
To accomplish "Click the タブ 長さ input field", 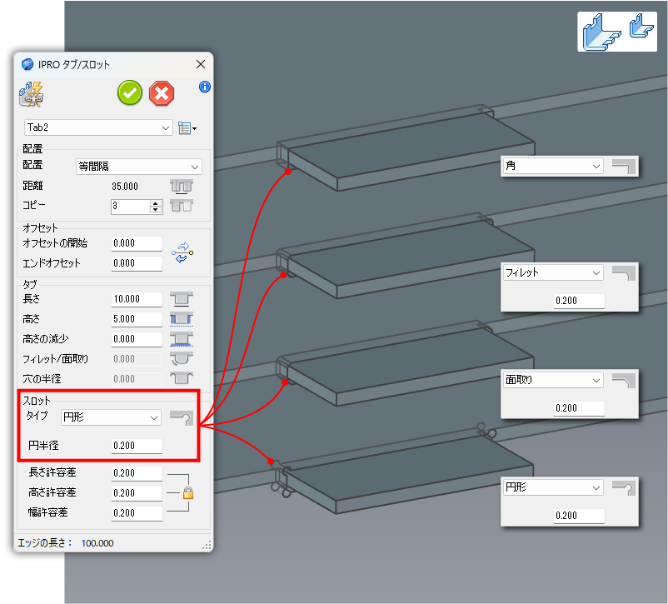I will pyautogui.click(x=137, y=299).
